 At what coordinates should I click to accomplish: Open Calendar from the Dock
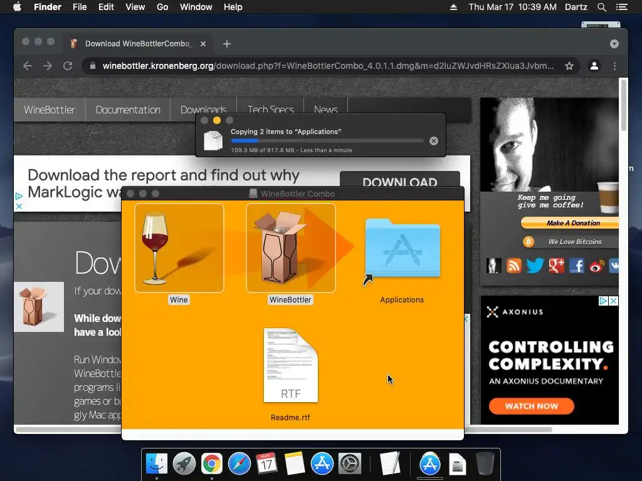pyautogui.click(x=266, y=463)
